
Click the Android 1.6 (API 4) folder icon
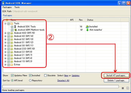12,58
